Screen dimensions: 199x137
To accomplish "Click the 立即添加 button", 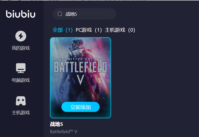I will point(81,107).
